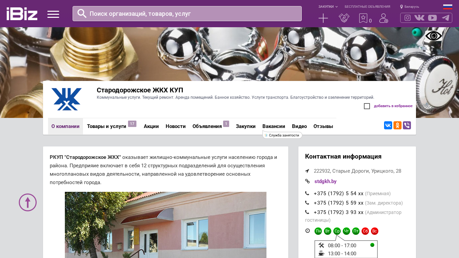Click the 13:00 - 14:00 break time

342,254
